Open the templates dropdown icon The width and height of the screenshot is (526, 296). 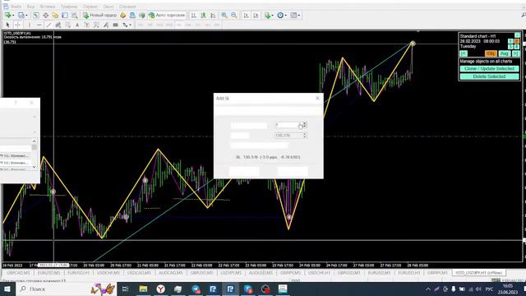pyautogui.click(x=295, y=15)
